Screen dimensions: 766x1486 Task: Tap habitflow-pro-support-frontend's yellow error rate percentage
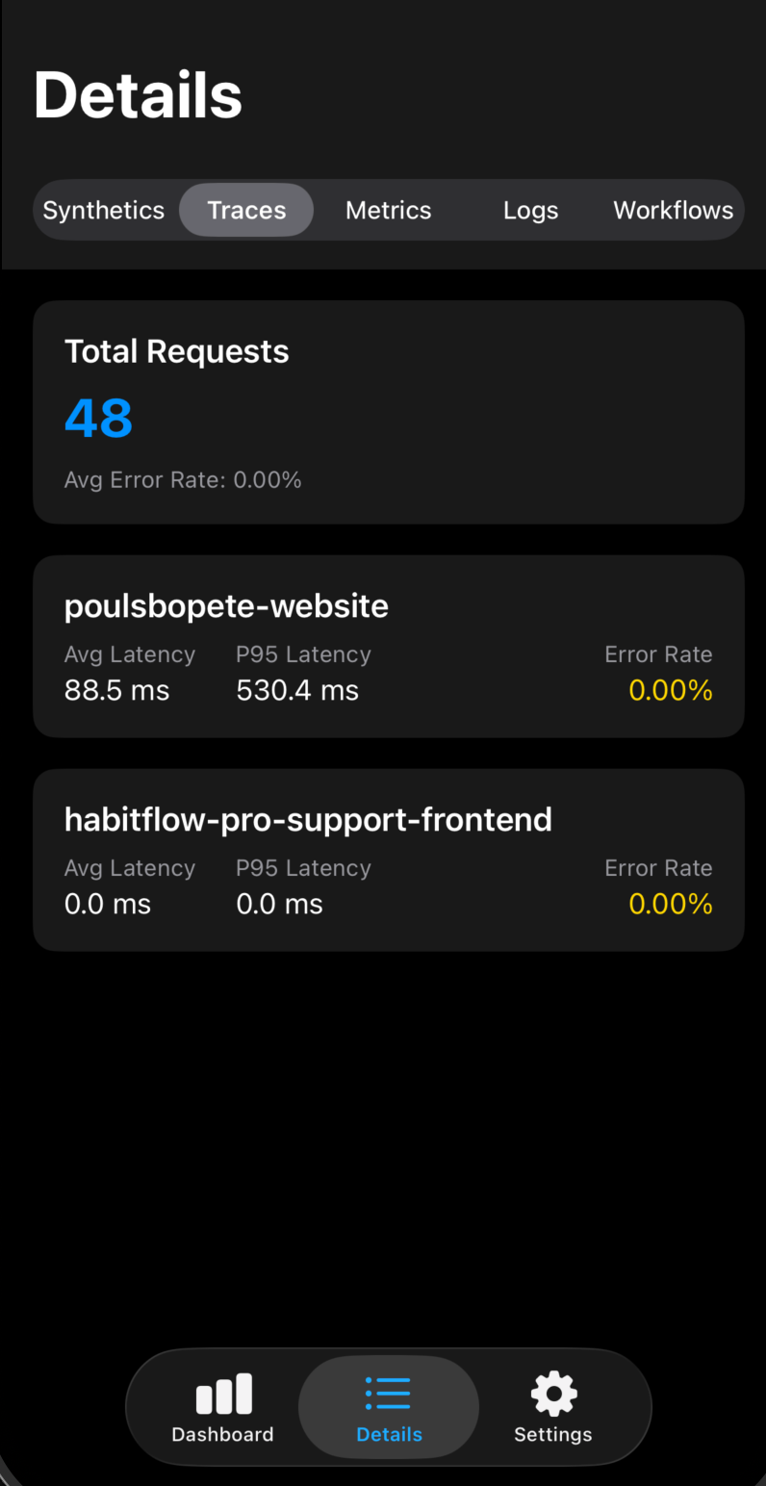[670, 904]
